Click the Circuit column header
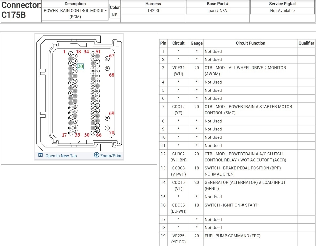The image size is (316, 246). pyautogui.click(x=178, y=43)
